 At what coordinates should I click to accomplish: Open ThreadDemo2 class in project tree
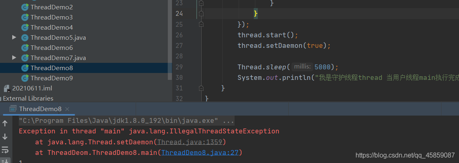[x=51, y=7]
